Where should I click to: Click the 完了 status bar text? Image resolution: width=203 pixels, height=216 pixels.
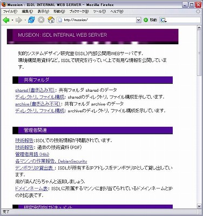6,212
